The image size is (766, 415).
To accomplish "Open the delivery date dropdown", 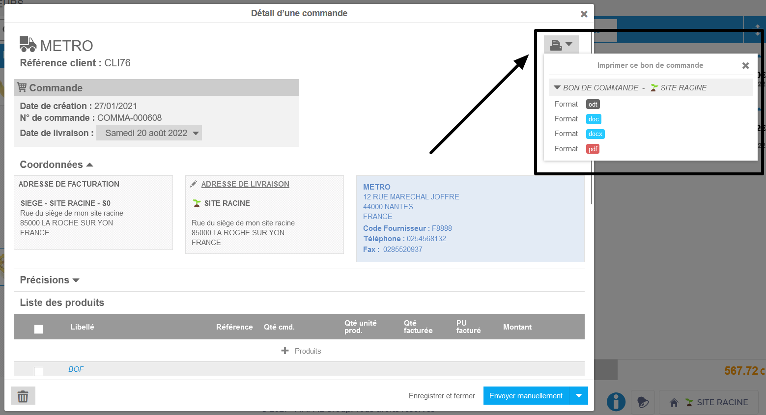I will pyautogui.click(x=149, y=133).
